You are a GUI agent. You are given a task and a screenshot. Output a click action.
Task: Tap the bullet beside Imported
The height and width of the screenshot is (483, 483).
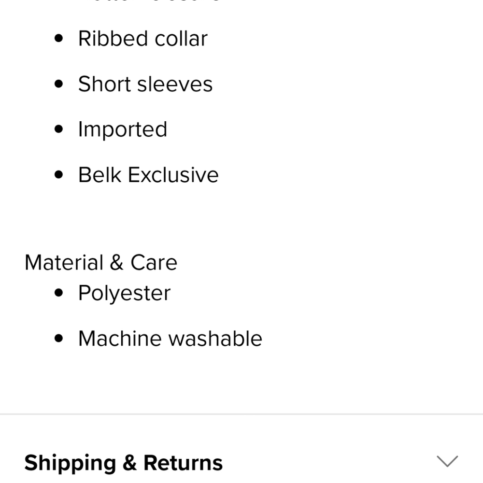59,129
